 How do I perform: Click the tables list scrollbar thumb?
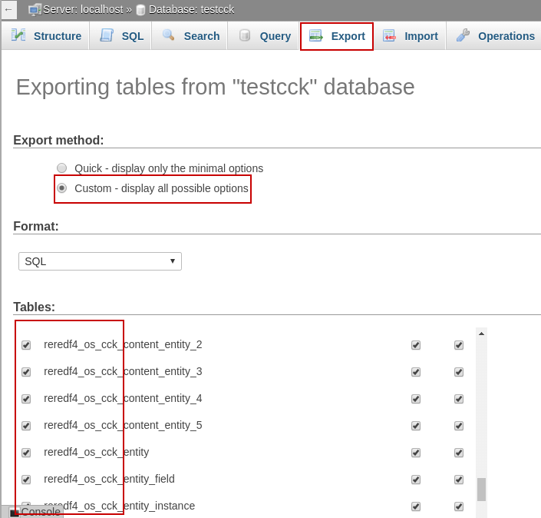tap(481, 489)
